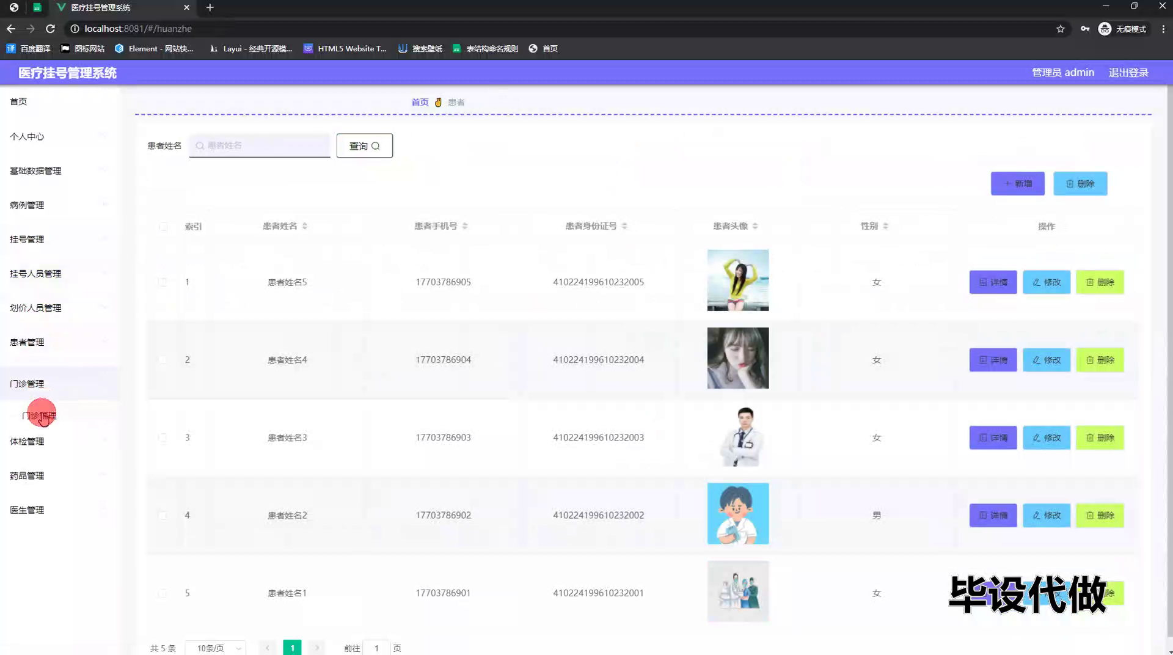
Task: Click 修改 for 患者姓名4
Action: [1047, 360]
